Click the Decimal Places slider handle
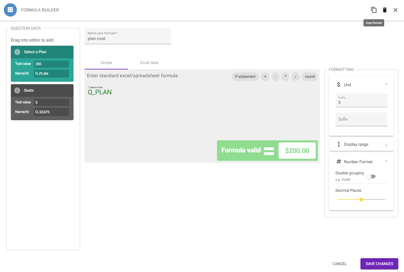Image resolution: width=404 pixels, height=272 pixels. 361,200
